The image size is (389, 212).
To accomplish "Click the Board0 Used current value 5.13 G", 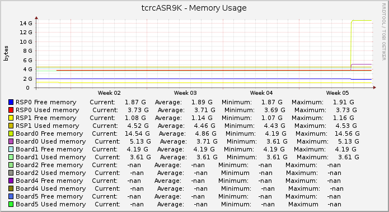I will coord(140,141).
